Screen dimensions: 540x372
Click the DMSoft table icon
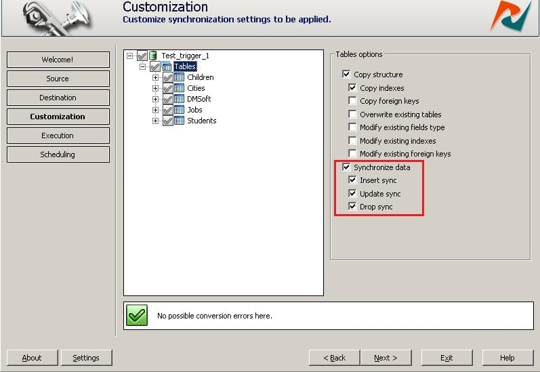[x=179, y=99]
